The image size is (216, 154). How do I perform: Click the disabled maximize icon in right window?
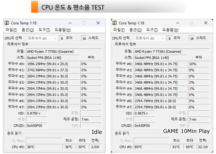(x=192, y=23)
